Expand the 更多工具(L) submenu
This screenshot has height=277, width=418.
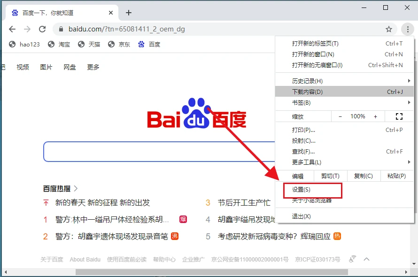point(344,162)
